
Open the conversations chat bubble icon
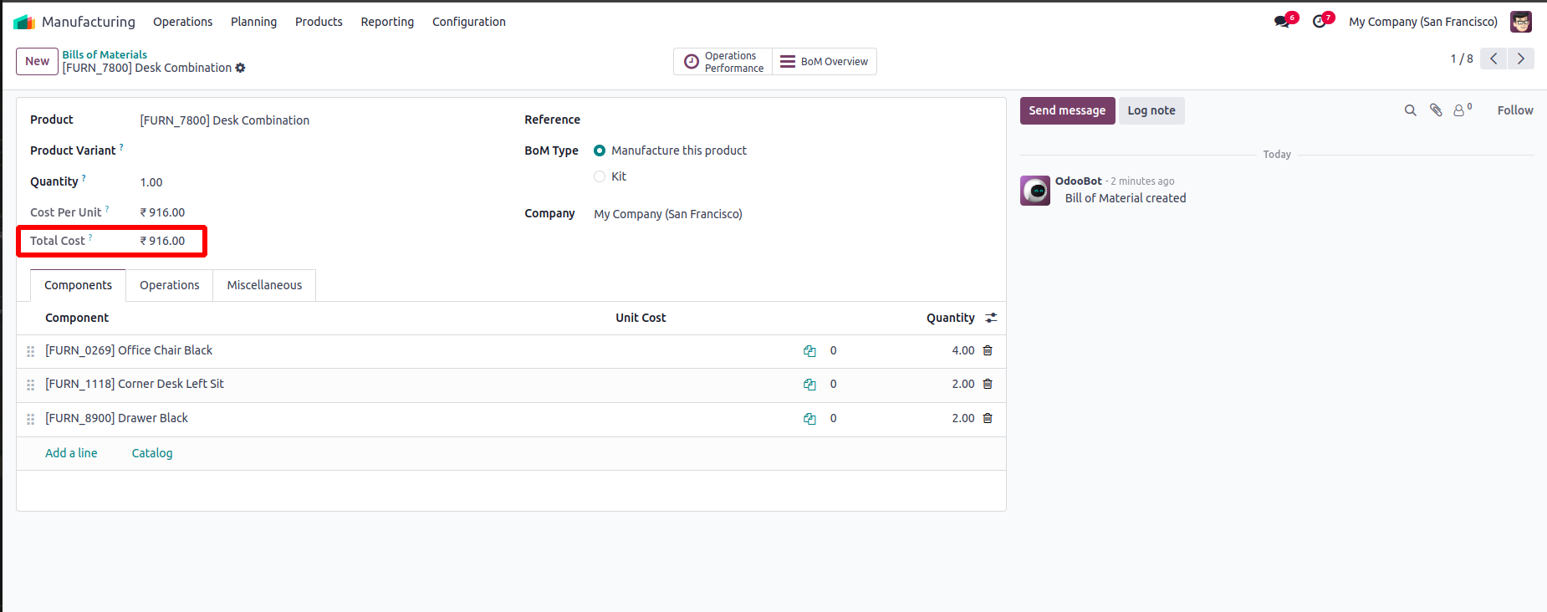point(1282,22)
